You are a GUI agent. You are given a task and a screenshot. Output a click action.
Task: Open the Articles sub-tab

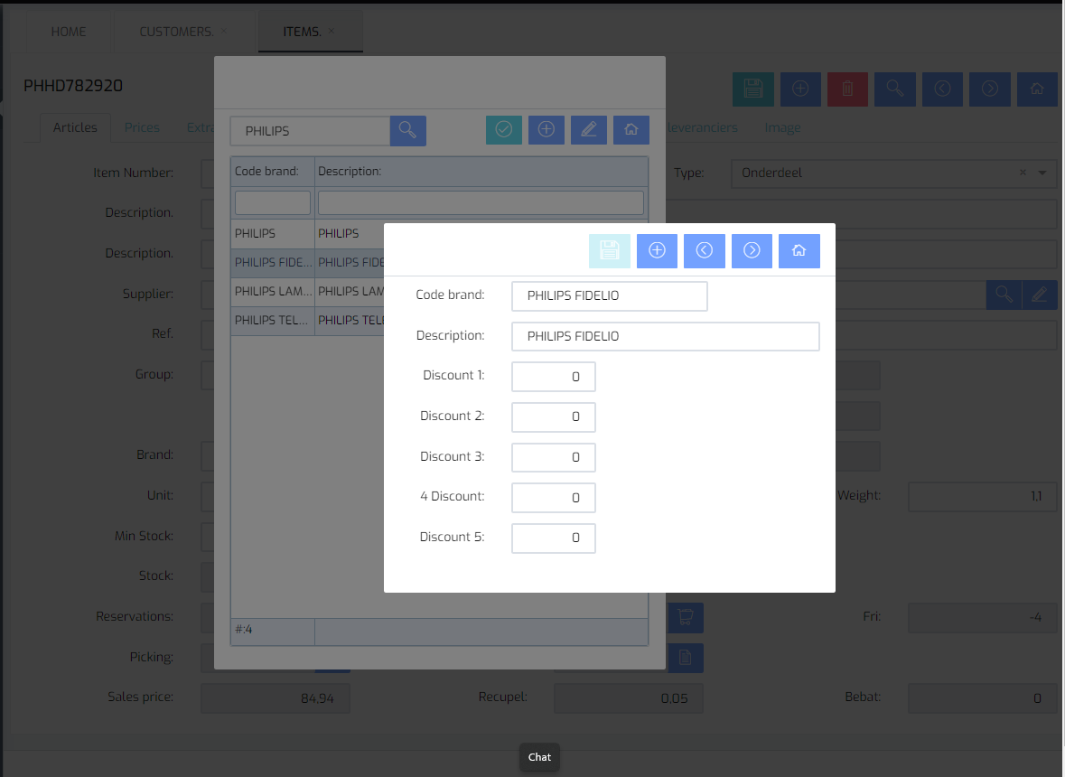(75, 127)
